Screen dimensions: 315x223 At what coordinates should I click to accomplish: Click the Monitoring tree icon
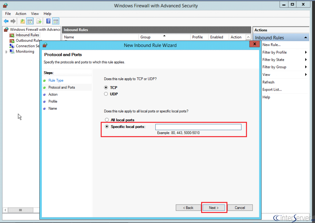(x=12, y=51)
